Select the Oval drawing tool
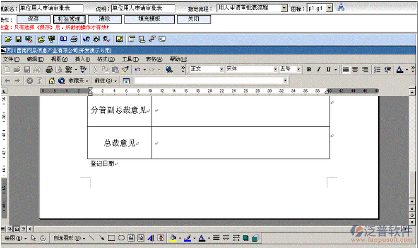The width and height of the screenshot is (418, 248). pyautogui.click(x=121, y=238)
